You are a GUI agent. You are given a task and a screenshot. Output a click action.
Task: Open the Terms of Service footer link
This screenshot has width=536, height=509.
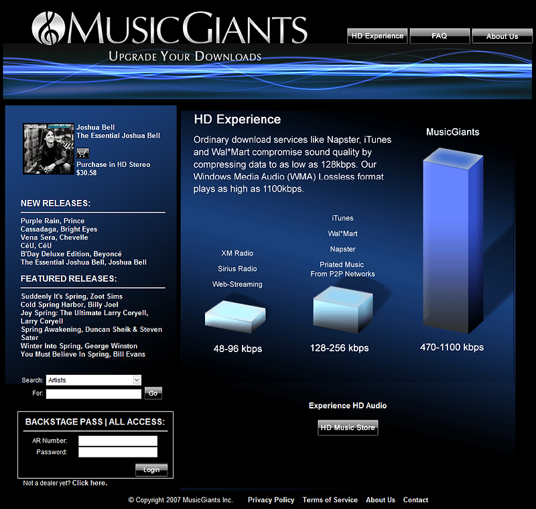tap(330, 500)
